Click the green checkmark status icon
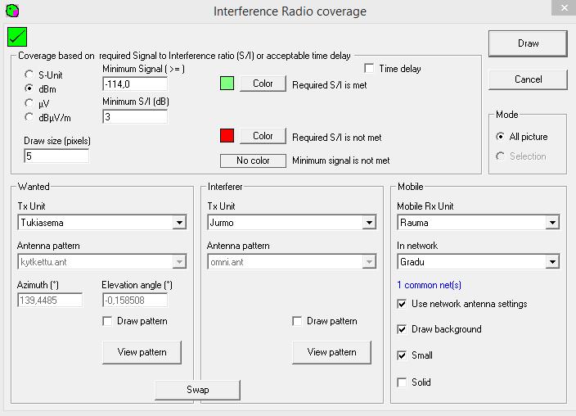The height and width of the screenshot is (416, 576). [x=17, y=37]
